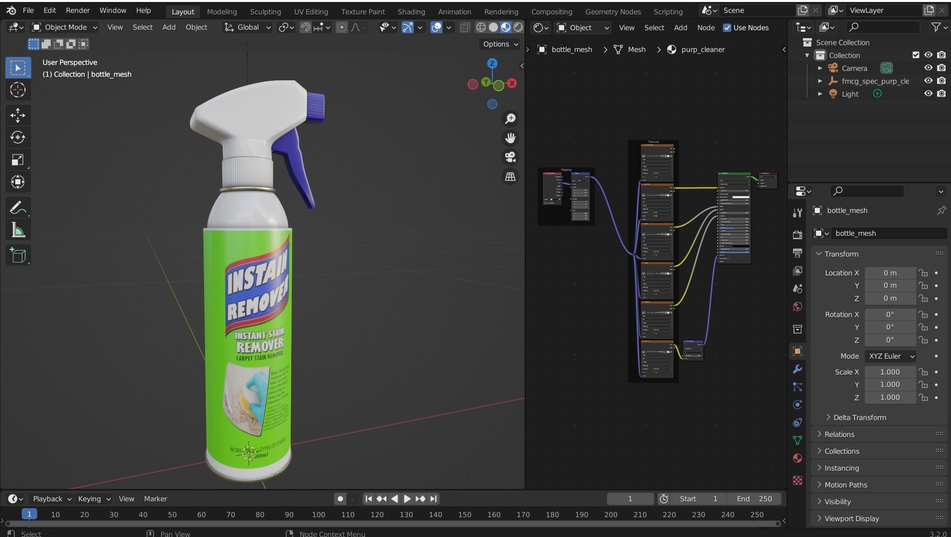Play the animation forward
The image size is (951, 537).
click(x=407, y=499)
